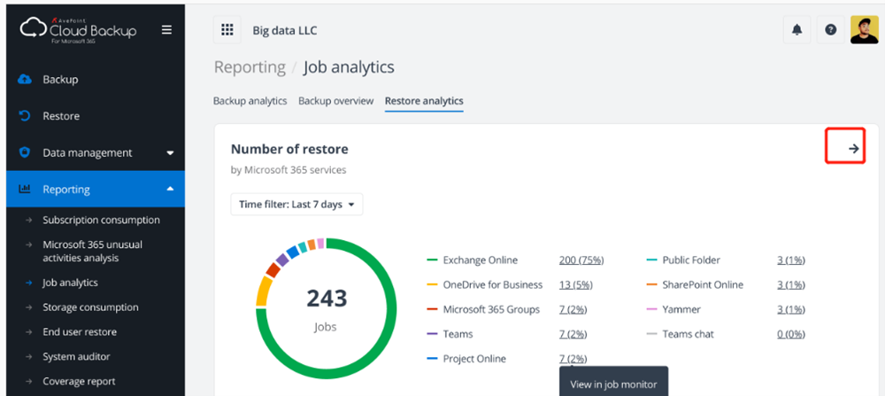
Task: Click the arrow at Number of restore card
Action: pyautogui.click(x=854, y=149)
